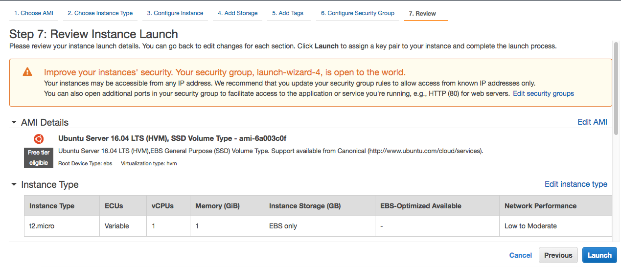
Task: Open Configure Security Group step
Action: (358, 13)
